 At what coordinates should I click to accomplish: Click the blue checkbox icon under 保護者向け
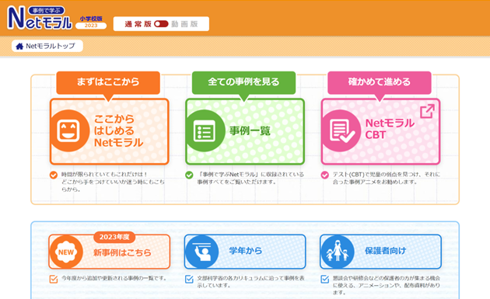(325, 279)
